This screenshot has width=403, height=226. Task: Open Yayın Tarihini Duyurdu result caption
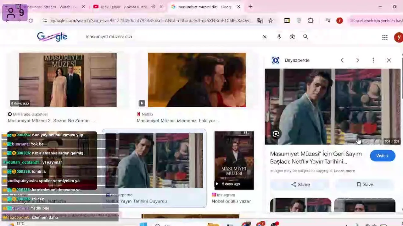coord(136,201)
